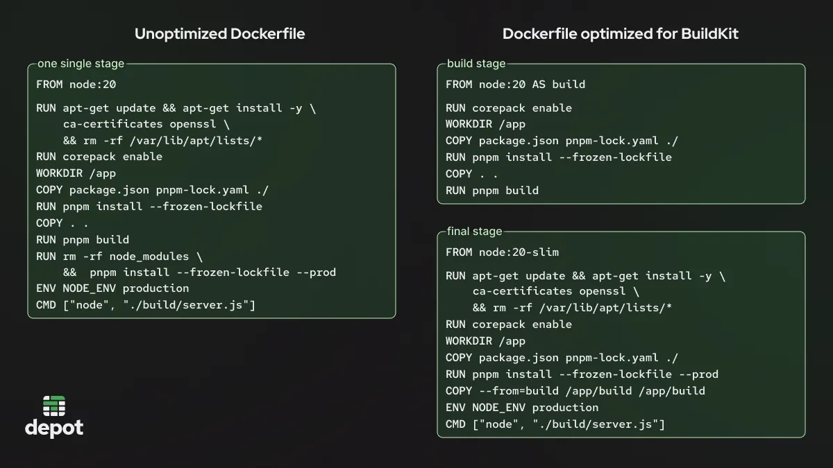Collapse the 'final stage' section
Screen dimensions: 833x468
click(x=472, y=231)
